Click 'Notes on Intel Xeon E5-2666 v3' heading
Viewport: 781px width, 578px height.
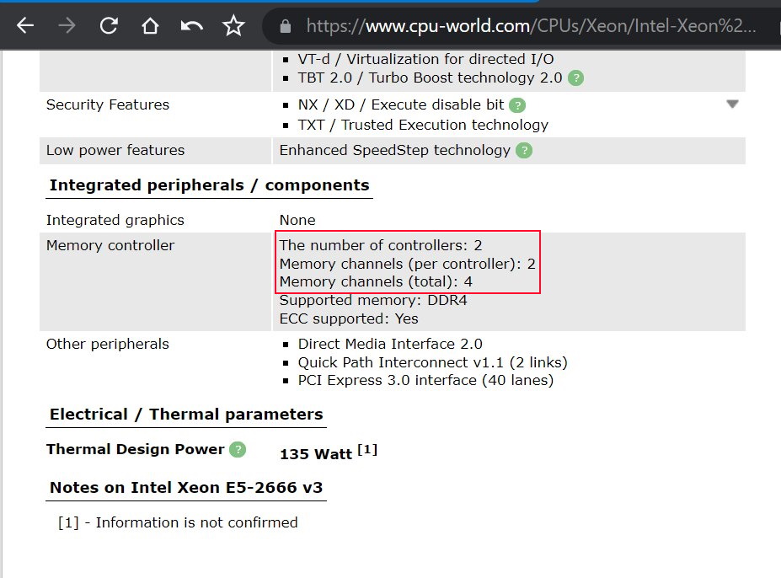click(x=186, y=487)
